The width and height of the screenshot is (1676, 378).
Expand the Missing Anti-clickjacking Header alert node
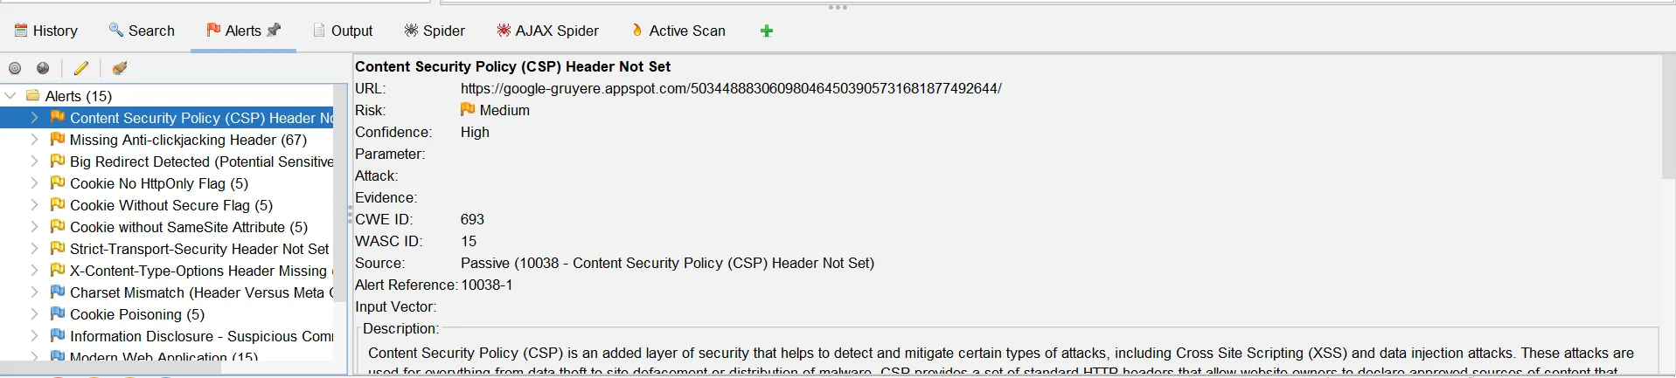click(34, 140)
